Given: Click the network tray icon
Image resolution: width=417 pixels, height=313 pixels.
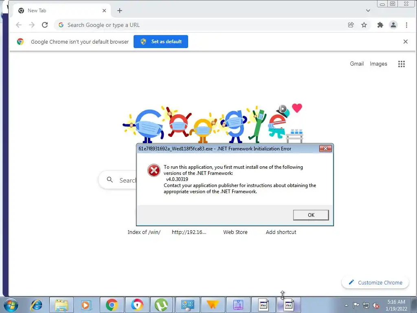Looking at the screenshot, I should (366, 305).
